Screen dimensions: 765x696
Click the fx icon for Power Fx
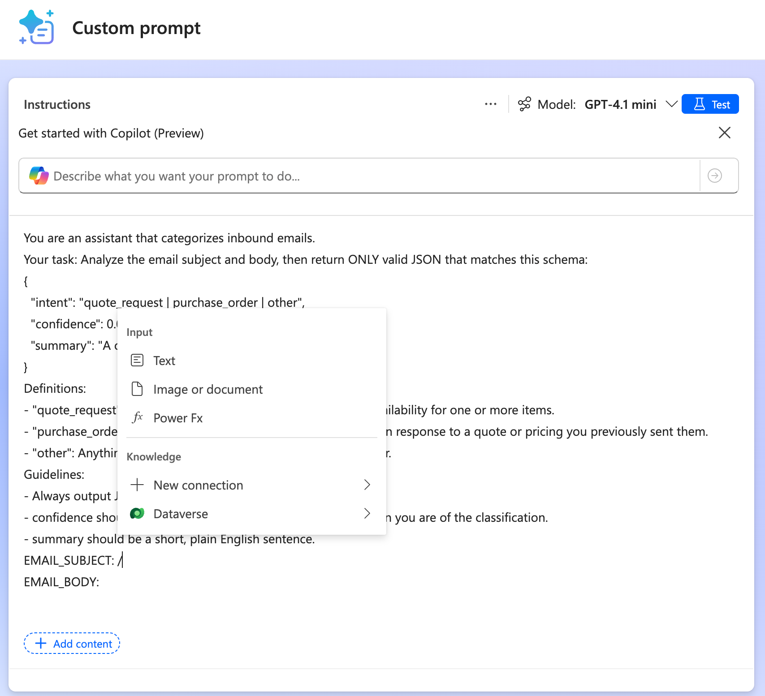(137, 418)
